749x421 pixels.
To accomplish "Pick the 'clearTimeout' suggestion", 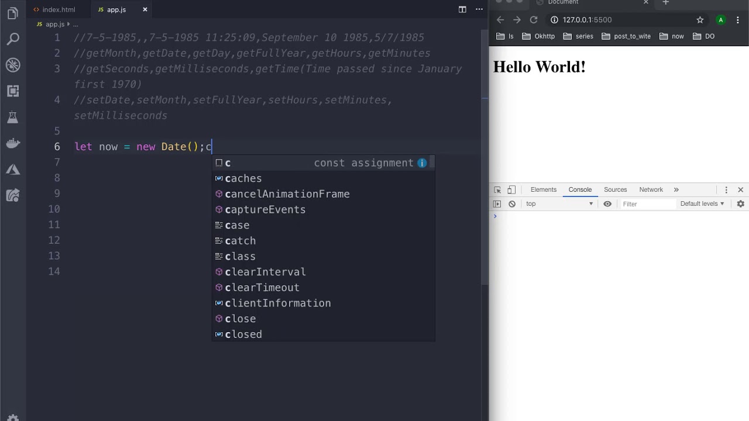I will [x=323, y=288].
